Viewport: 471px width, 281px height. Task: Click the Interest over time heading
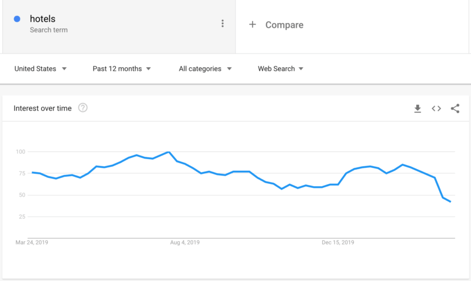(42, 108)
